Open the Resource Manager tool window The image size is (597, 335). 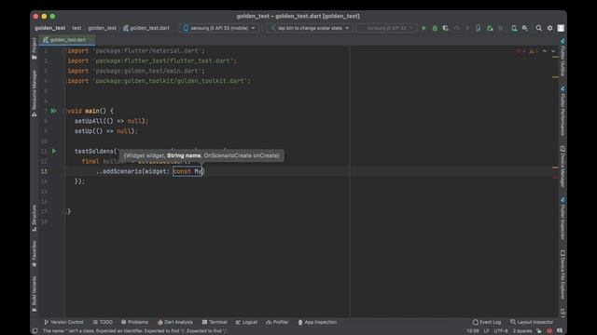point(35,93)
